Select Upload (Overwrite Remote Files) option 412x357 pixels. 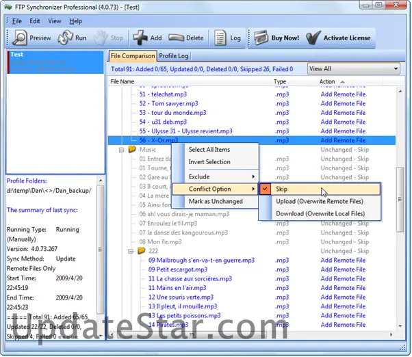point(320,201)
